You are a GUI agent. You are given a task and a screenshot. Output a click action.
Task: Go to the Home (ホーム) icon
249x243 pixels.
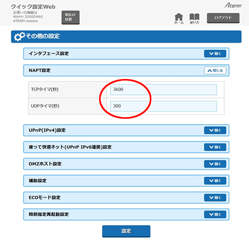point(179,18)
